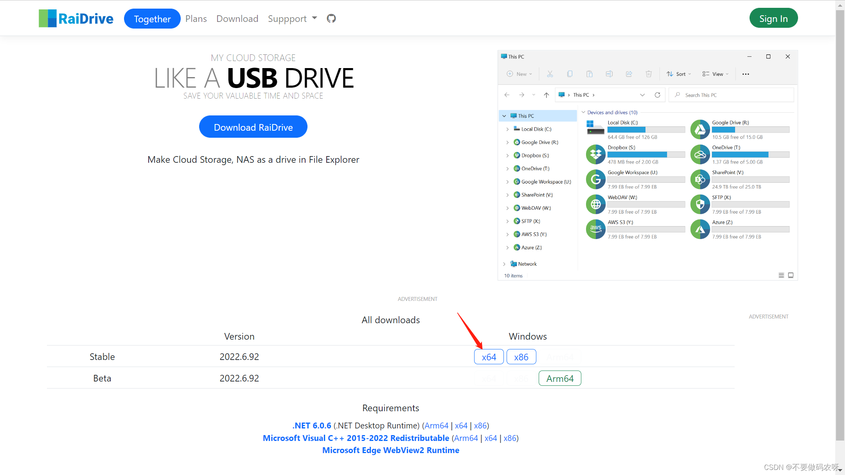Click the paste icon in Explorer toolbar
The image size is (845, 475).
pos(589,74)
